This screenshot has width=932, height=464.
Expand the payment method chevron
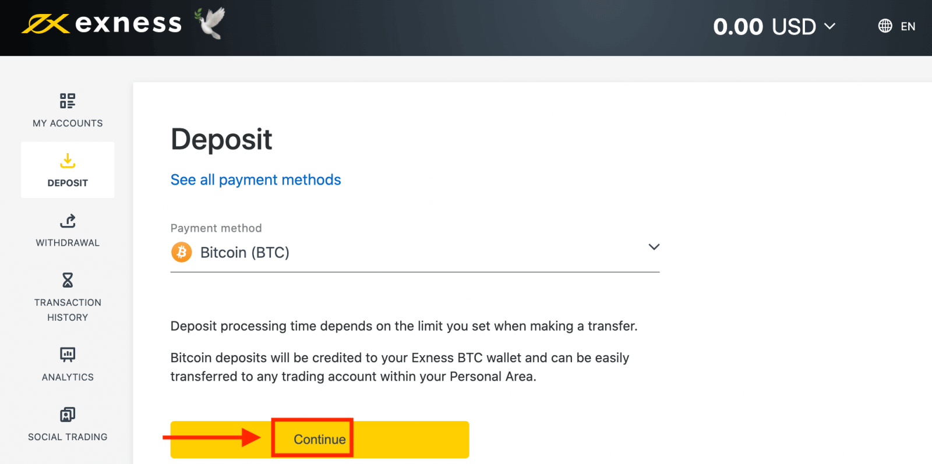point(654,247)
